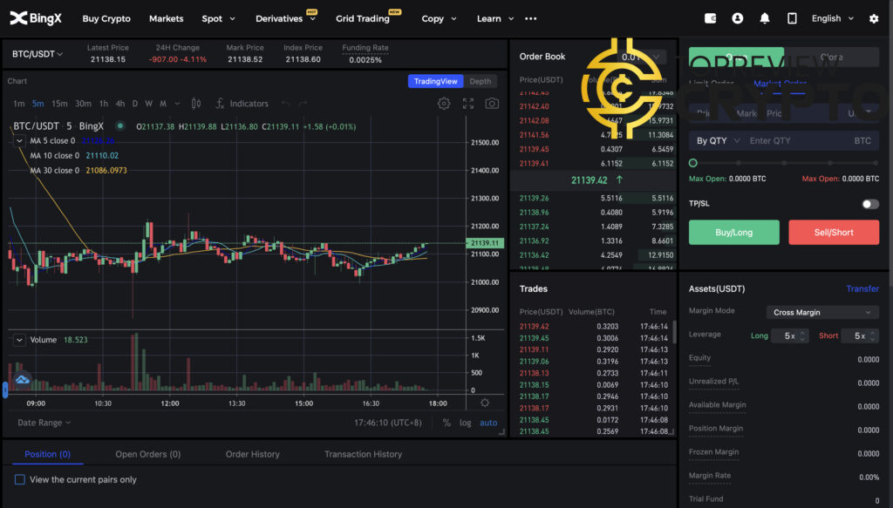893x508 pixels.
Task: Click the Transfer link
Action: pos(862,288)
